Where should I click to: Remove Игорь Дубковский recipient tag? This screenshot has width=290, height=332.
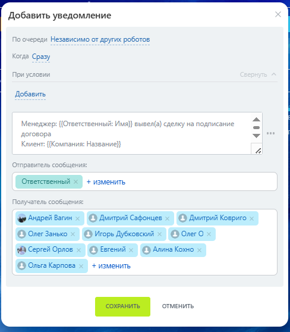click(x=159, y=234)
